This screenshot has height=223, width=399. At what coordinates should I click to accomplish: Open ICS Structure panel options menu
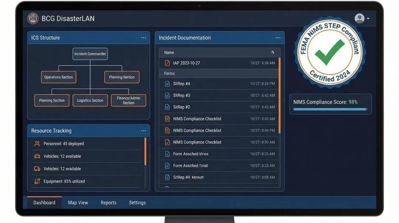pos(143,38)
